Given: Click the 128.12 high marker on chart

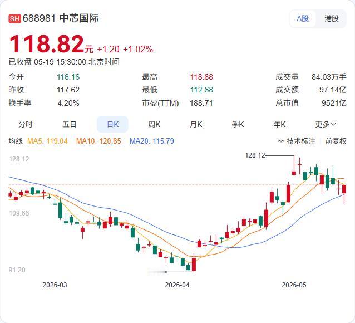Looking at the screenshot, I should click(x=255, y=155).
